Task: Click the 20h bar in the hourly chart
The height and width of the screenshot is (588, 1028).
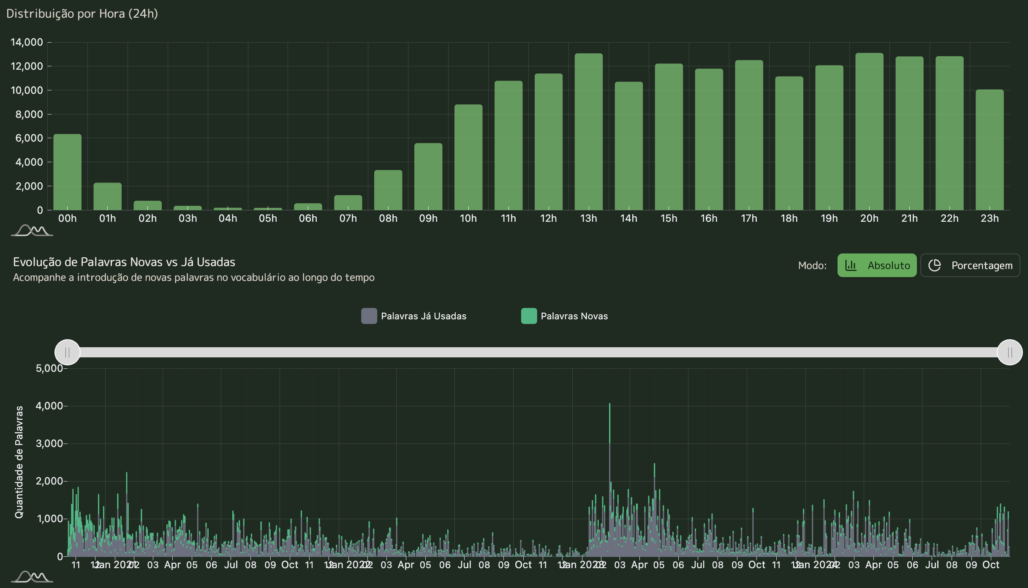Action: coord(869,132)
